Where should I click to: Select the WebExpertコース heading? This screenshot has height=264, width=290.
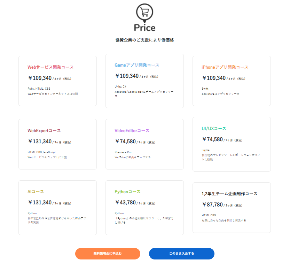44,131
